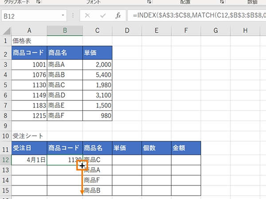Click the 金額 header cell
The height and width of the screenshot is (199, 266).
(186, 148)
